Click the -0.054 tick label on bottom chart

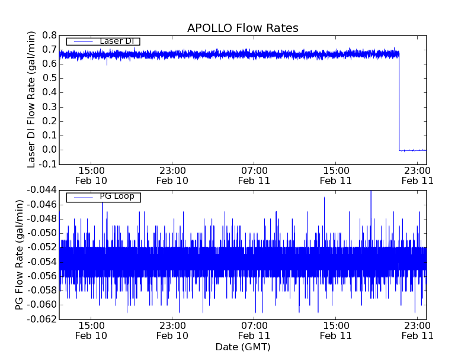pos(41,262)
